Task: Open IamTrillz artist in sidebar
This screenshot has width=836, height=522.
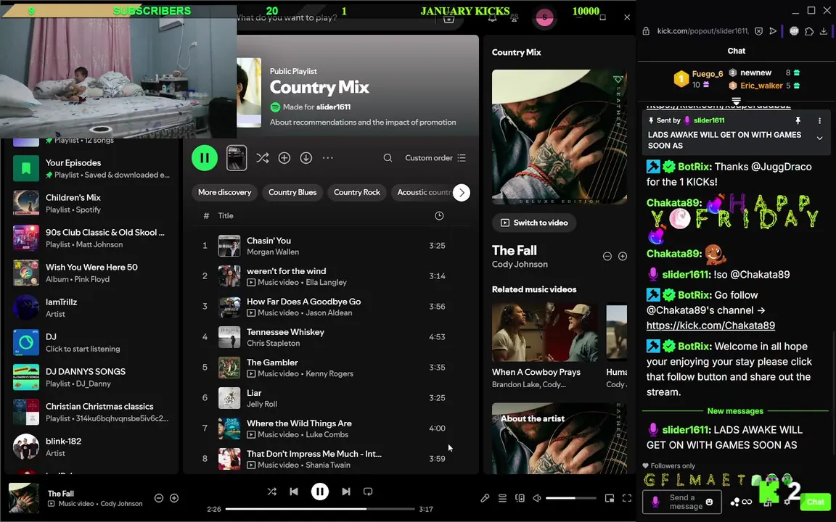Action: 91,307
